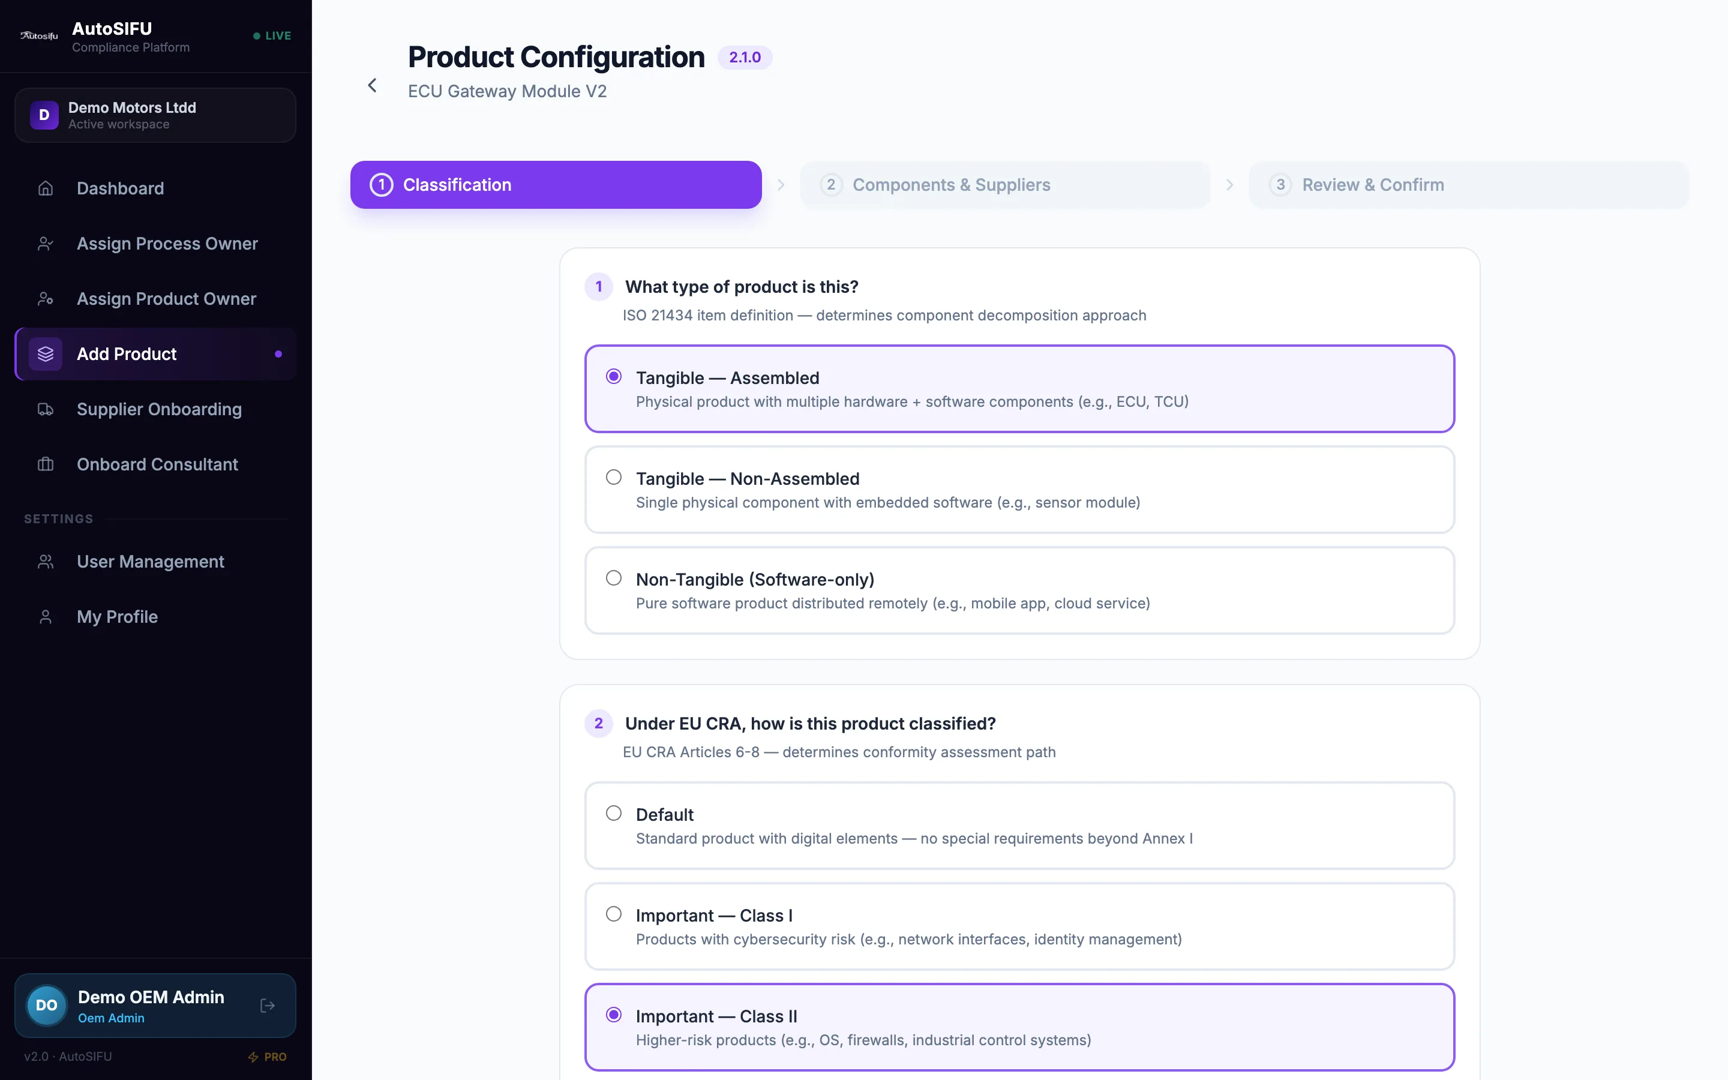Select the Important — Class I radio
The image size is (1728, 1080).
click(x=613, y=914)
